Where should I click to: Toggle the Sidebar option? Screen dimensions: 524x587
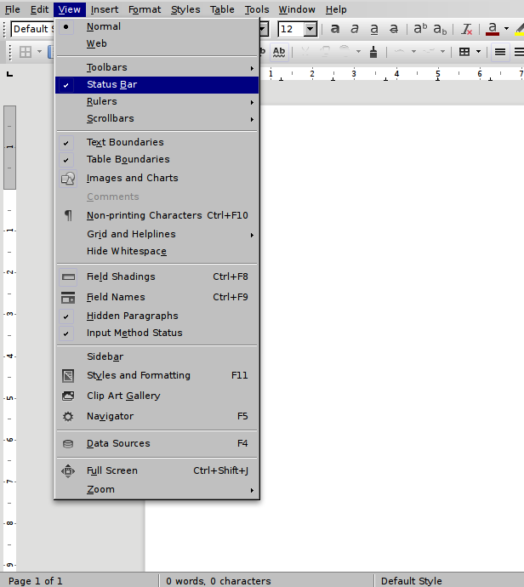point(157,356)
